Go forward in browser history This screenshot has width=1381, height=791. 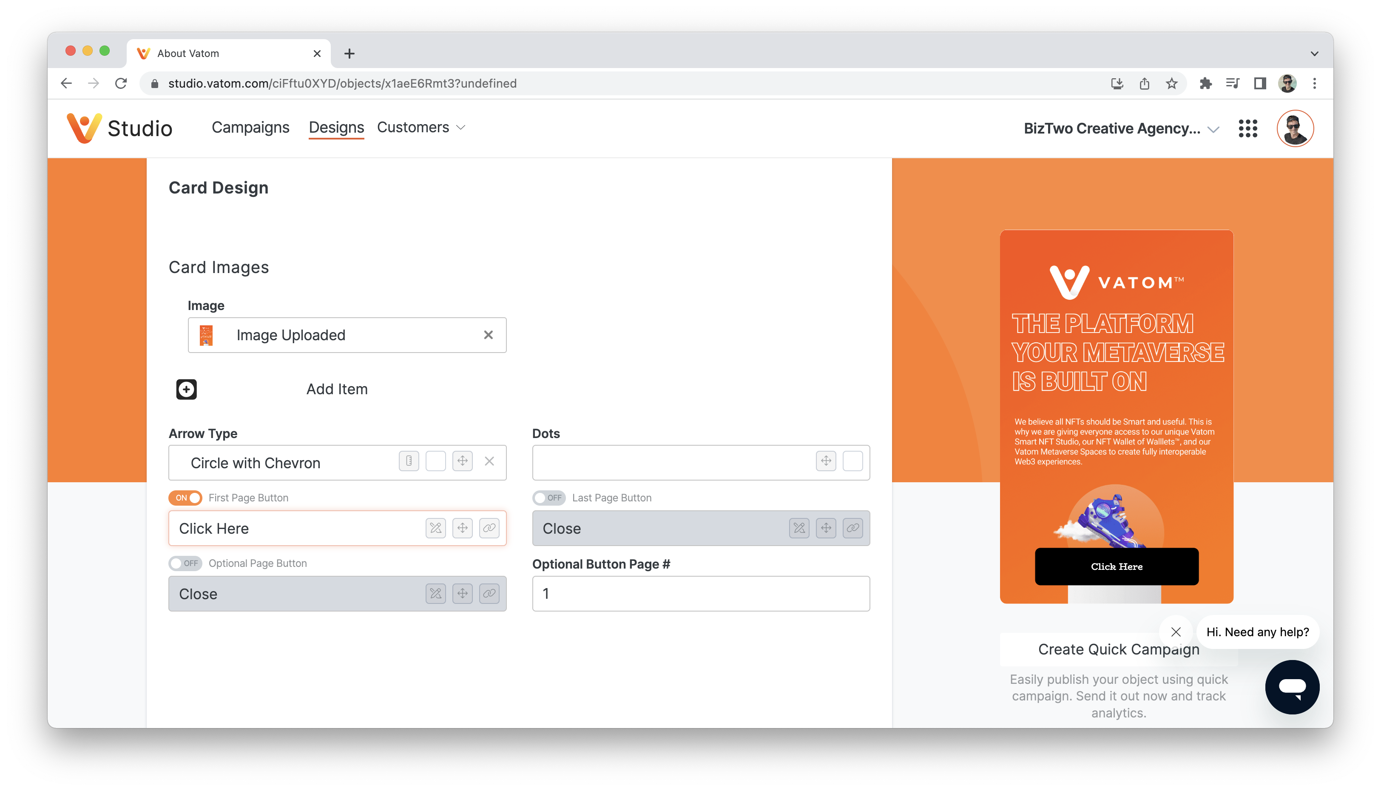94,84
